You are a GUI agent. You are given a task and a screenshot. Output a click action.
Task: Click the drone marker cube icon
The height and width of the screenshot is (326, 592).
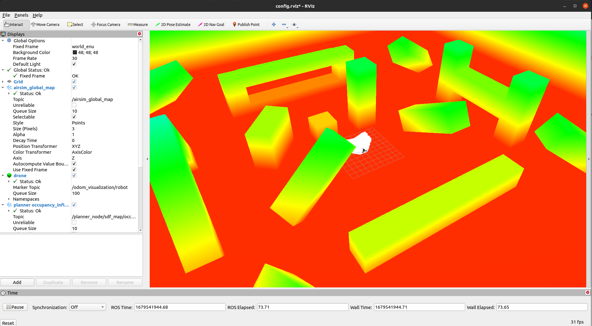[9, 175]
